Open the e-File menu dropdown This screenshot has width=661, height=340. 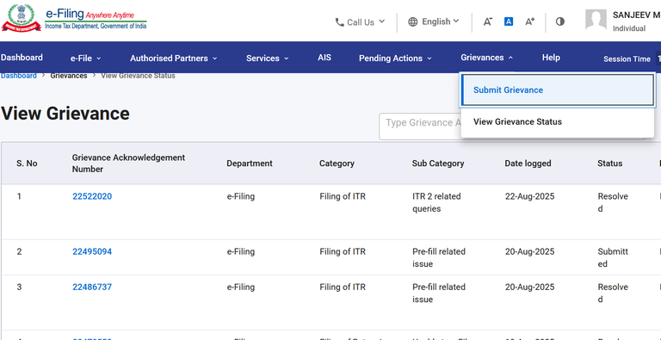(85, 59)
